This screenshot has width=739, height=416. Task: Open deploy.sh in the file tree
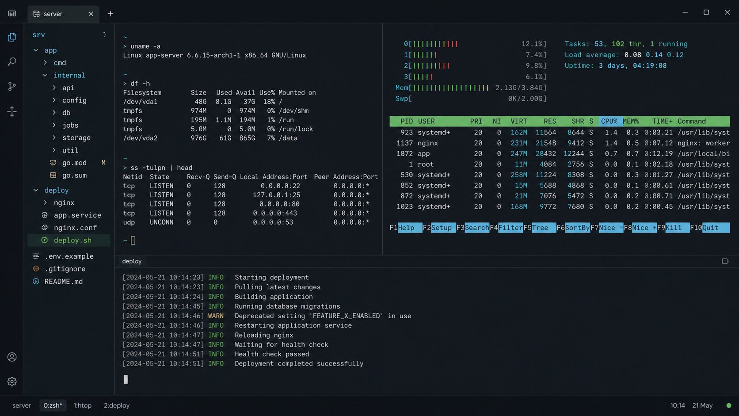[x=69, y=240]
